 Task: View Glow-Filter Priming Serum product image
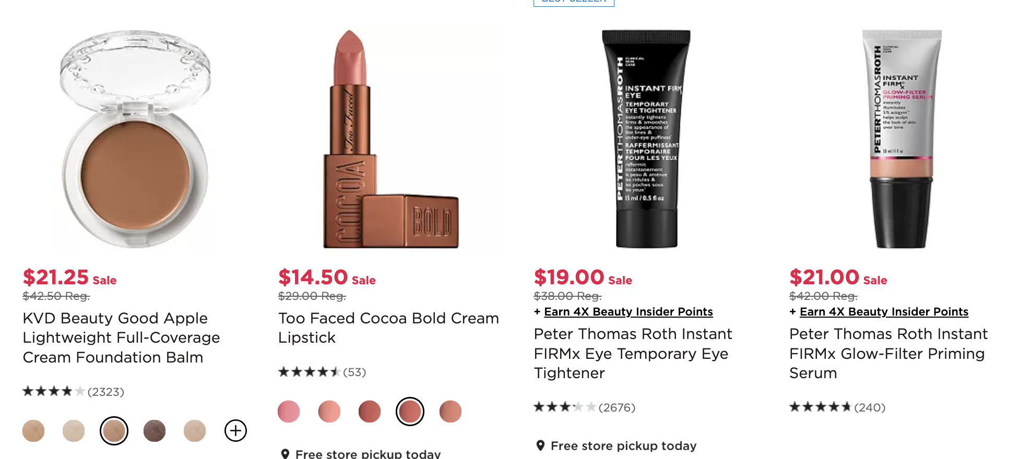902,139
